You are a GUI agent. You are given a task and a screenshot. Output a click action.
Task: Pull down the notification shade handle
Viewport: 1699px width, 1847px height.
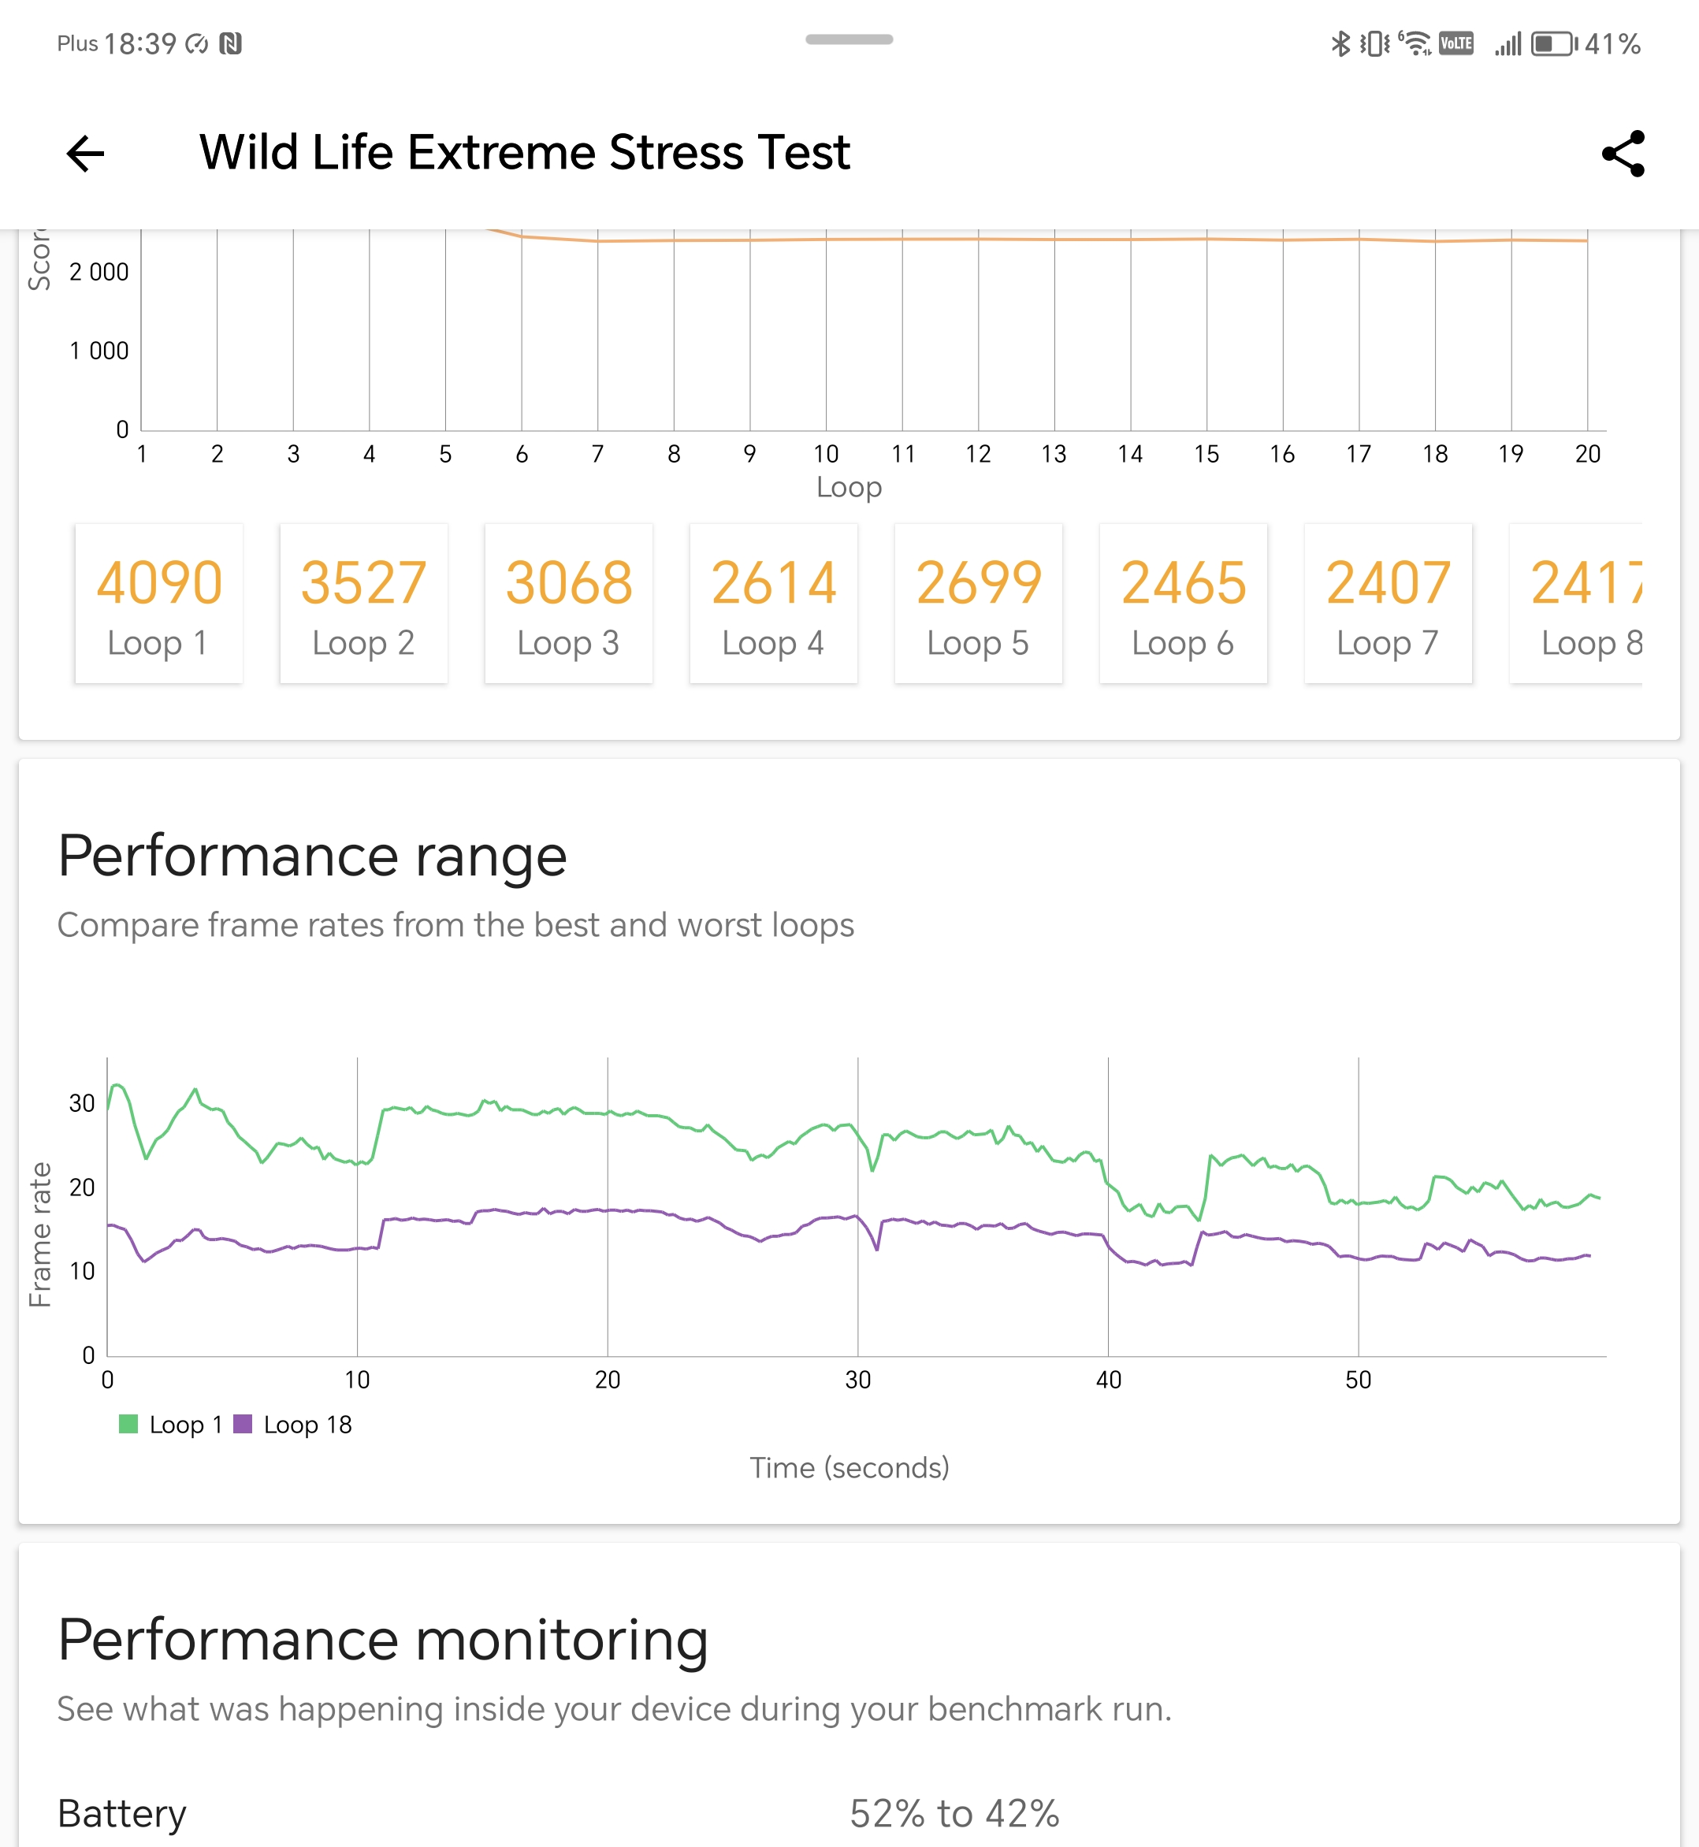[849, 39]
